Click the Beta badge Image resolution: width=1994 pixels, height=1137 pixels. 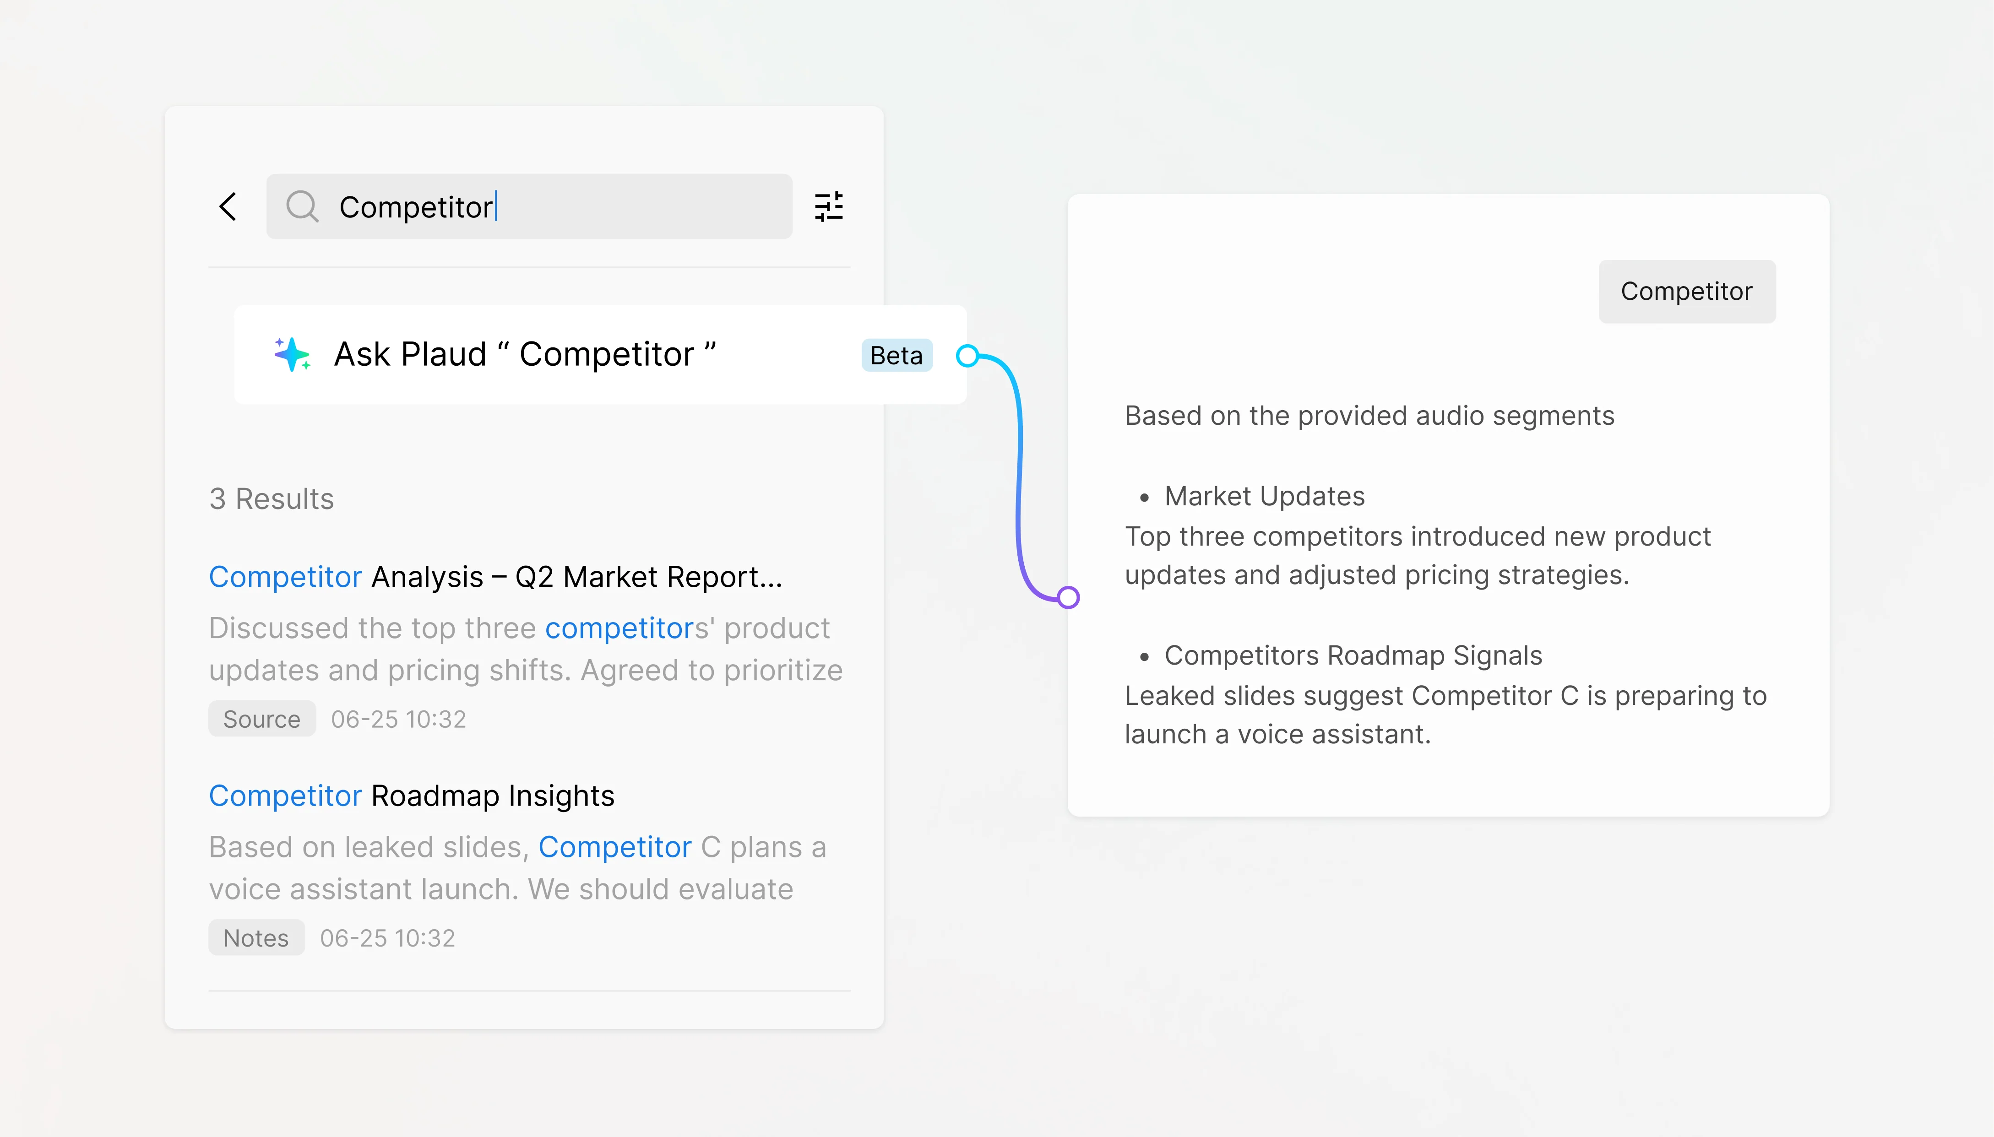[x=896, y=356]
